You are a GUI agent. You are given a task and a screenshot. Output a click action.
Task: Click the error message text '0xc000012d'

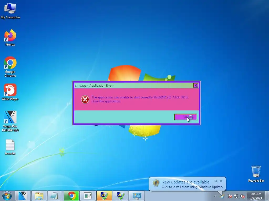pyautogui.click(x=162, y=97)
